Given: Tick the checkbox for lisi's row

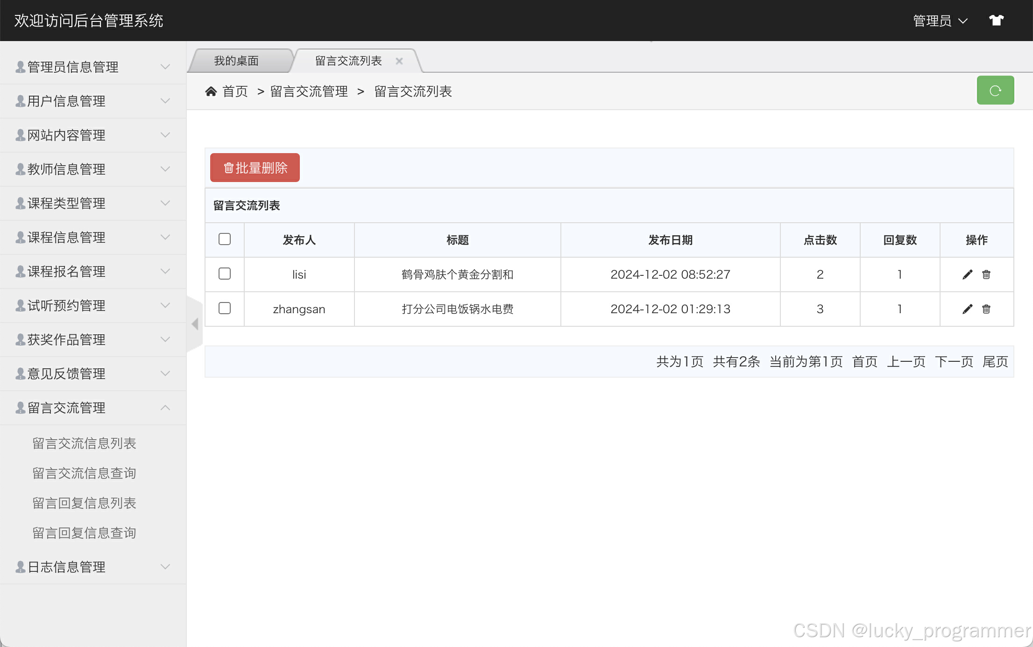Looking at the screenshot, I should (225, 274).
